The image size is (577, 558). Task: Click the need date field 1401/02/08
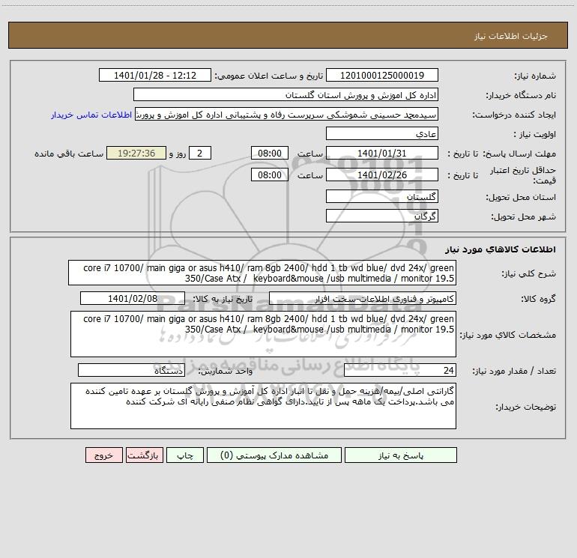[133, 298]
